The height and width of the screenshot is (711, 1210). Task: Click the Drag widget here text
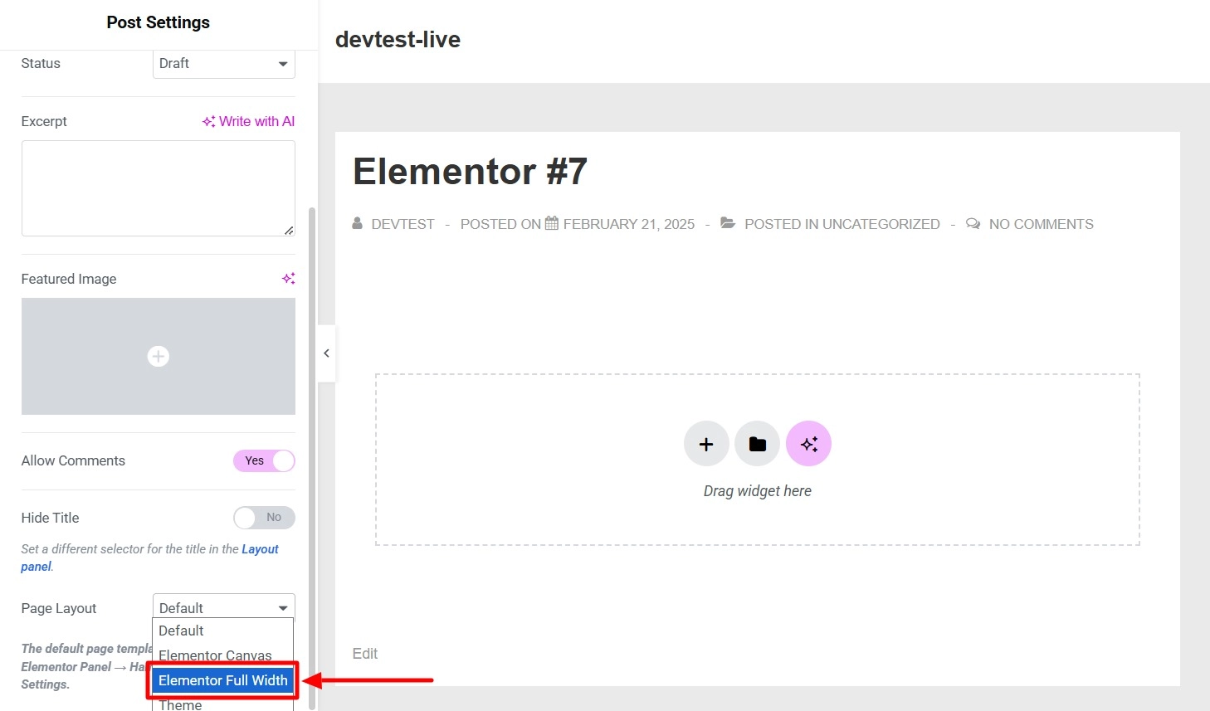point(758,491)
